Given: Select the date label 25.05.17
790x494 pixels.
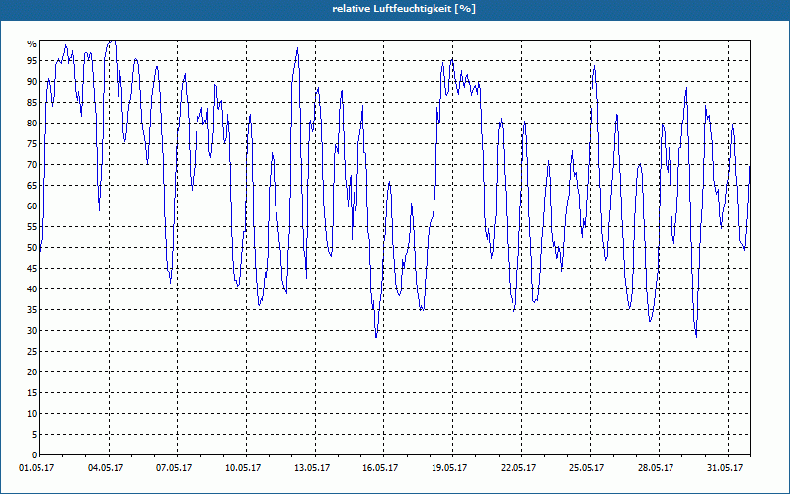Looking at the screenshot, I should 587,467.
